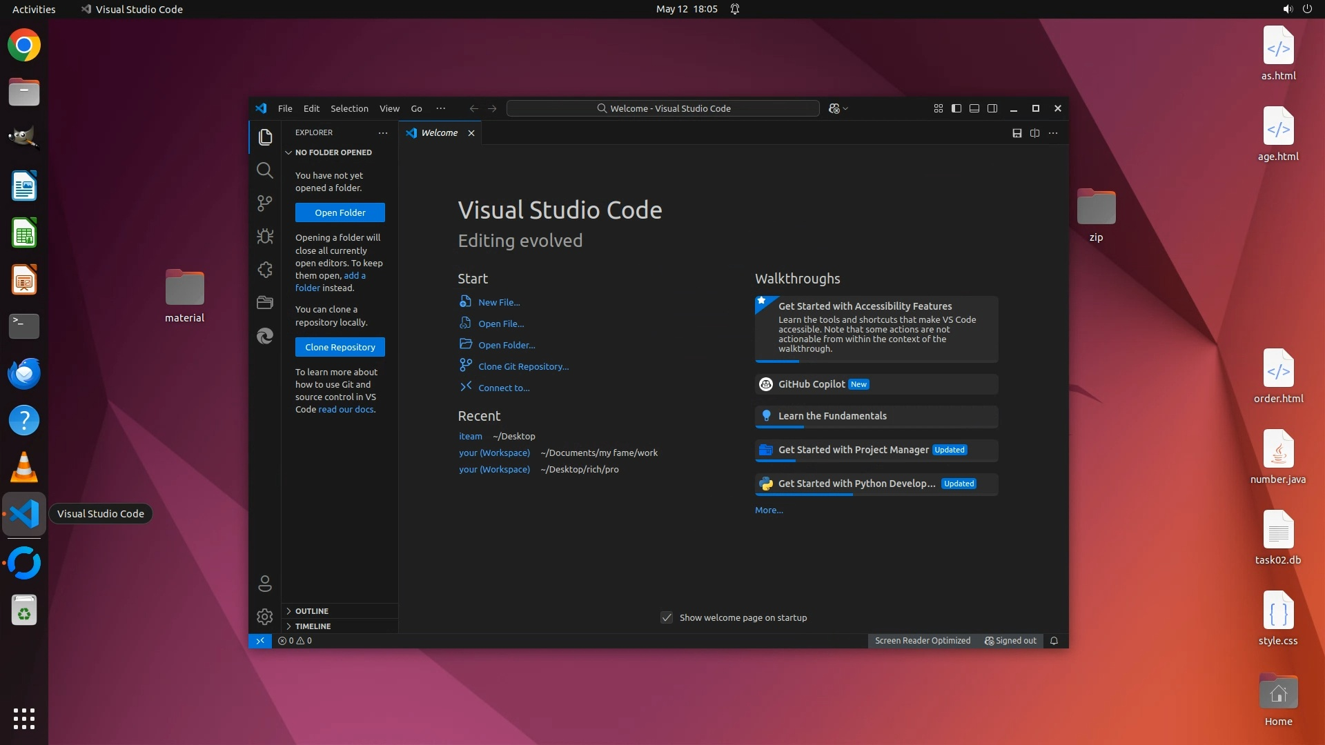This screenshot has width=1325, height=745.
Task: Uncheck Show welcome page on startup
Action: [667, 617]
